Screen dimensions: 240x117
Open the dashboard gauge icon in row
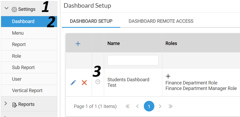[x=98, y=82]
